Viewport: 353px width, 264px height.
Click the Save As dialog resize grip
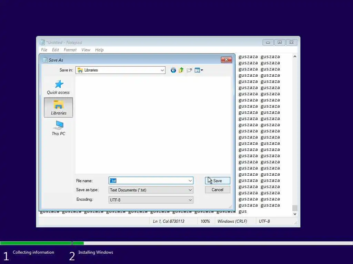[230, 207]
